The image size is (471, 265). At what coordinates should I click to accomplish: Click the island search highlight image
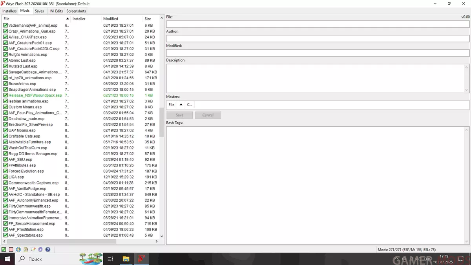(x=91, y=259)
